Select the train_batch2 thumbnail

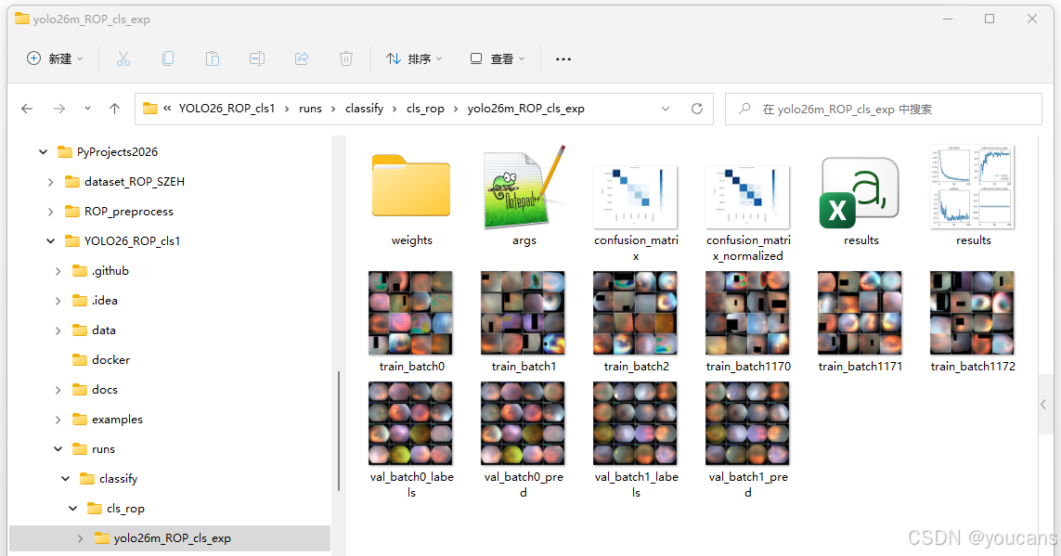tap(635, 313)
